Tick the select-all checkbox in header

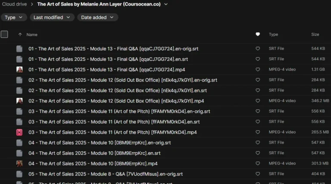point(4,34)
